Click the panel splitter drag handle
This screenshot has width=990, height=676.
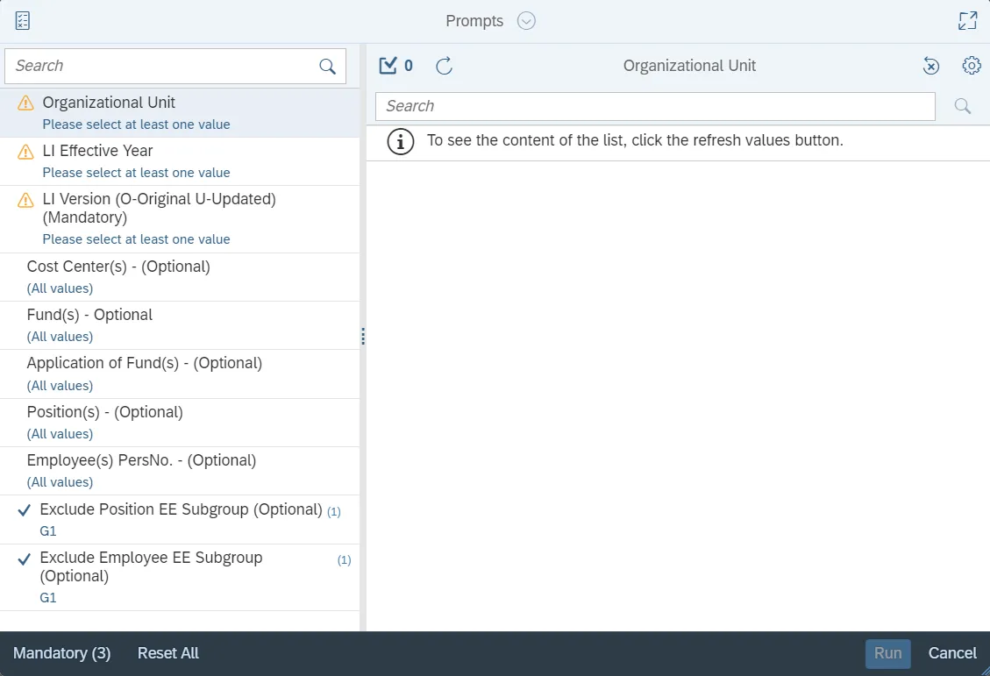point(363,337)
